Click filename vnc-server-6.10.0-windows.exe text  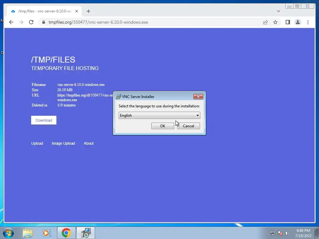point(81,85)
